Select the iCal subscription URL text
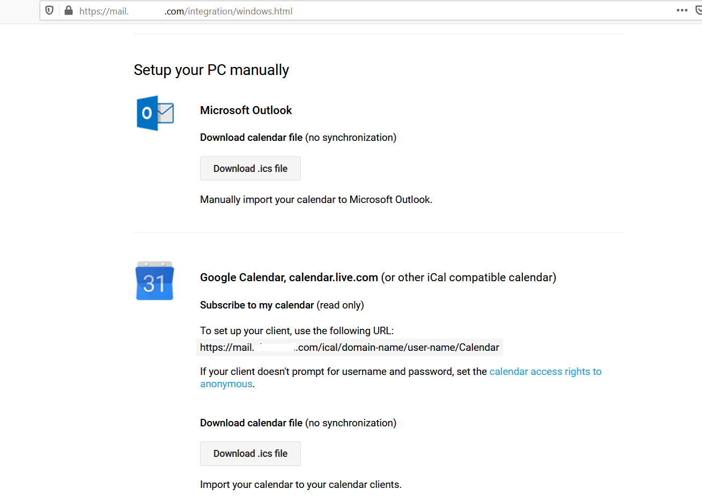Screen dimensions: 702x504 (350, 348)
